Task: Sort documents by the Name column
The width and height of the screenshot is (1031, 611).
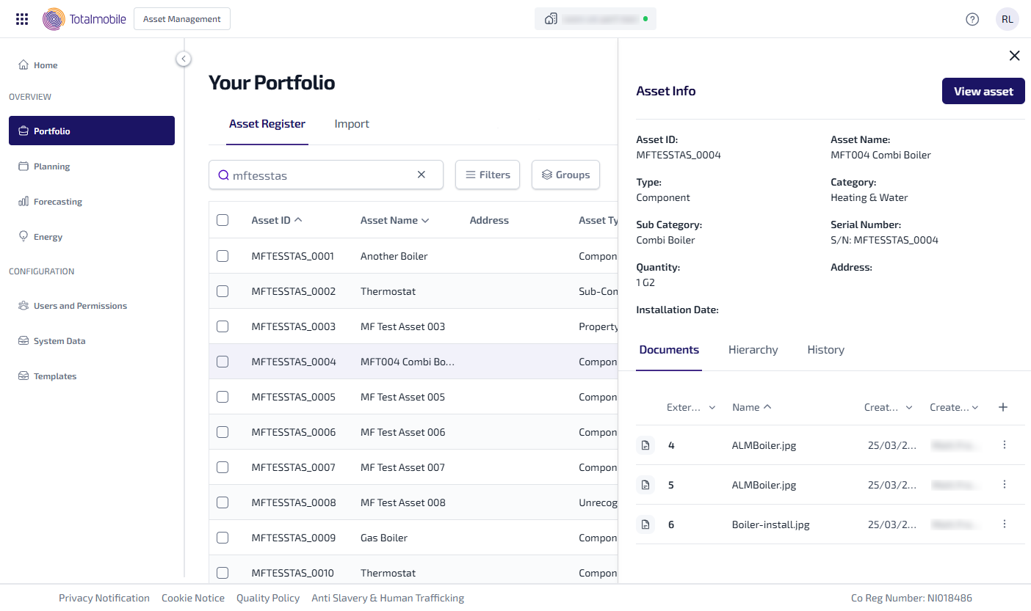Action: (752, 407)
